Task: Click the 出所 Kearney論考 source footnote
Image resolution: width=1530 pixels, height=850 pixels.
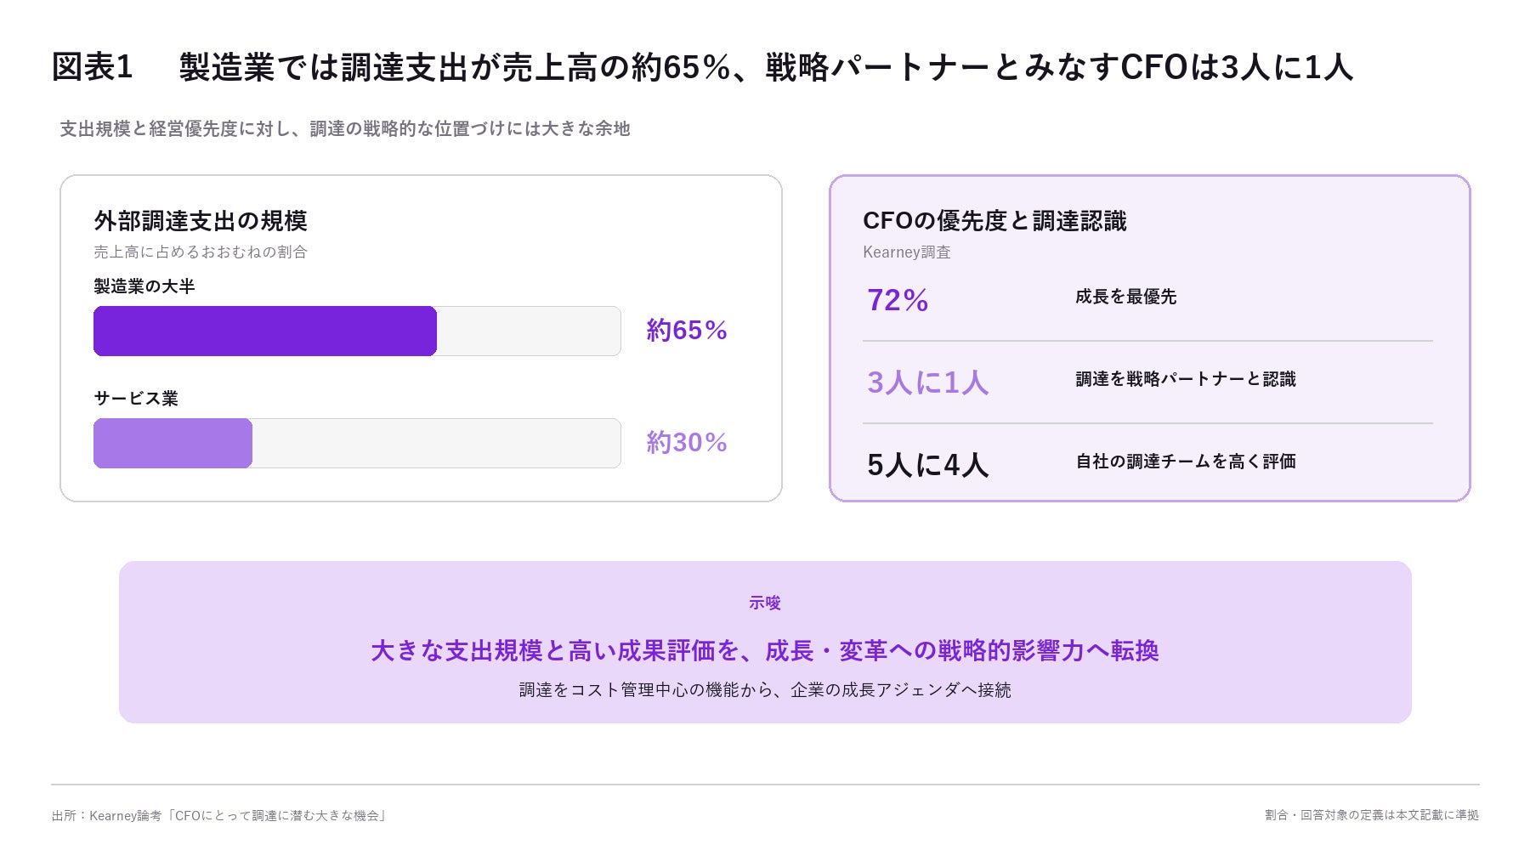Action: coord(219,816)
